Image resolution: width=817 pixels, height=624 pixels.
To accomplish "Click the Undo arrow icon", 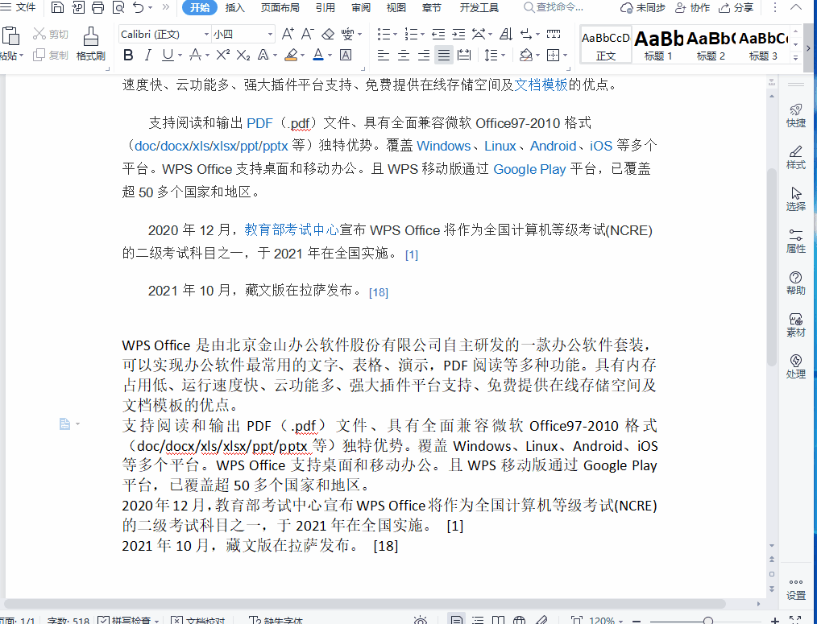I will tap(138, 7).
